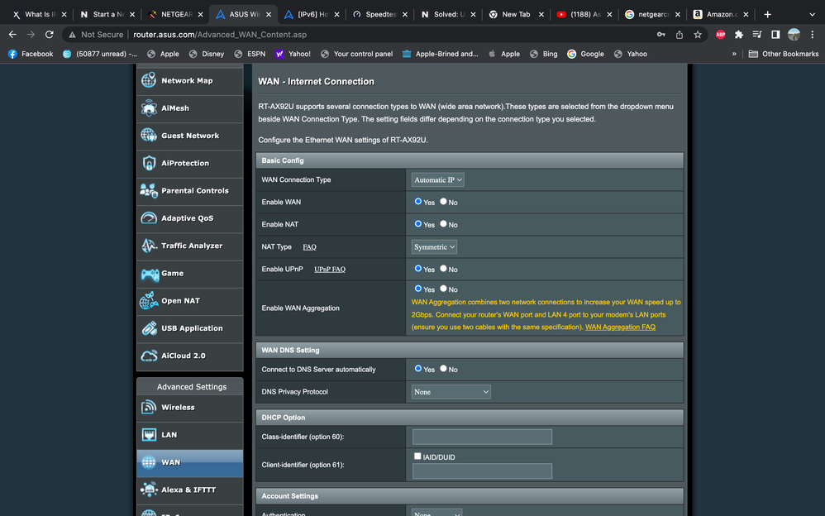Open the Traffic Analyzer icon
825x516 pixels.
coord(149,246)
